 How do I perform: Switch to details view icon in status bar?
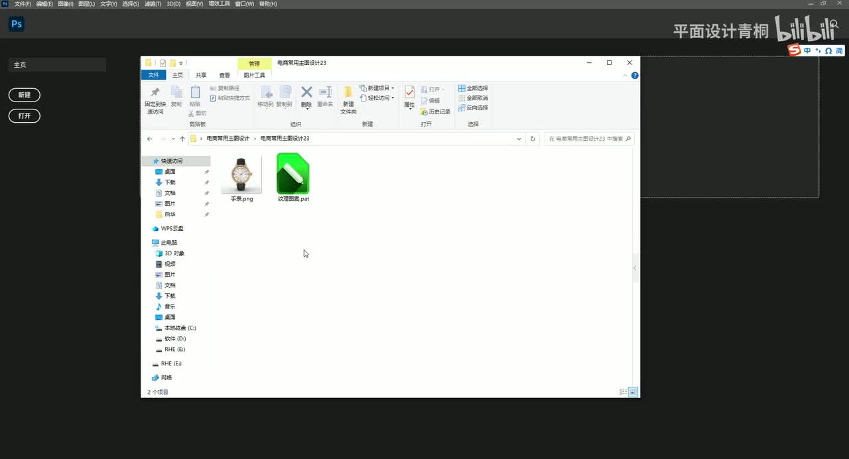tap(623, 392)
